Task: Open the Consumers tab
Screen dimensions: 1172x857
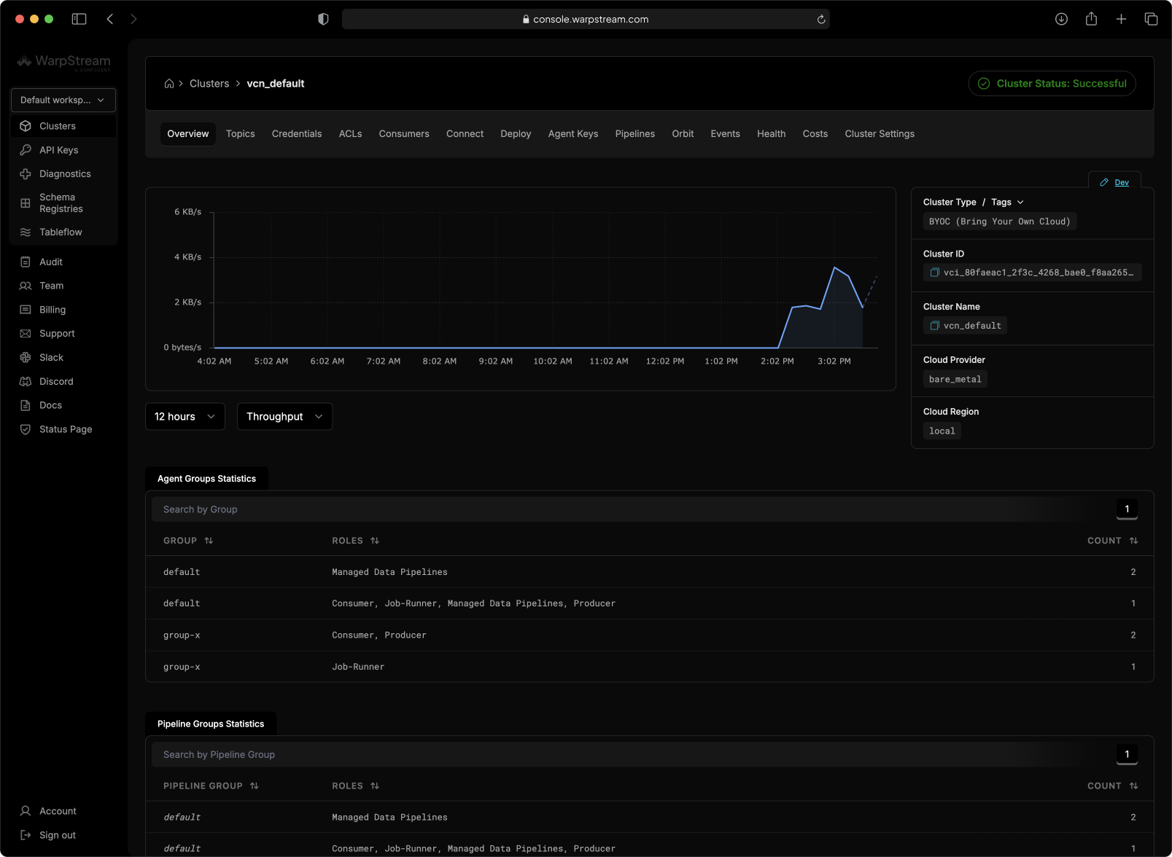Action: coord(404,134)
